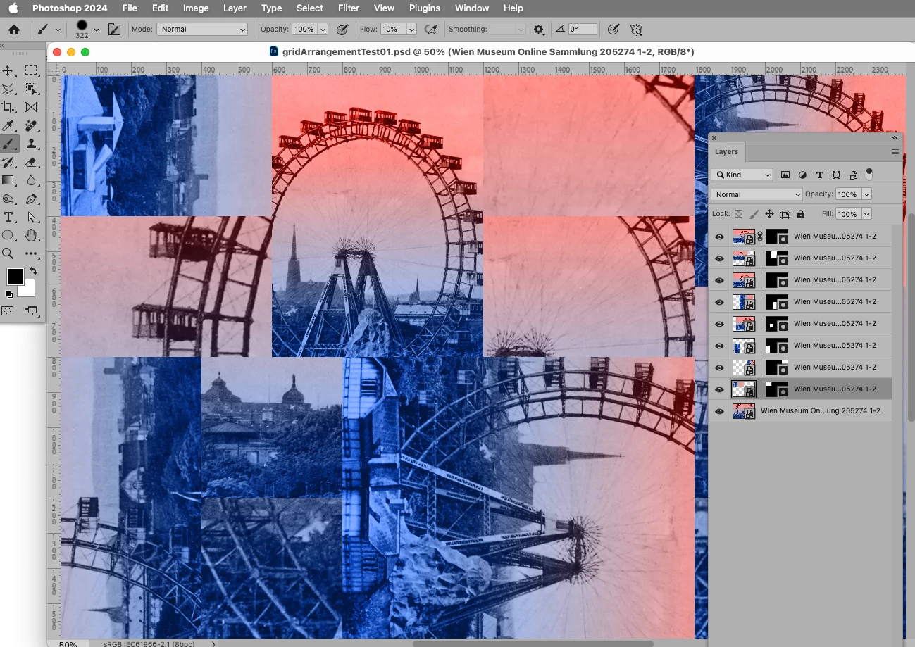The image size is (915, 647).
Task: Select the Eyedropper tool
Action: coord(8,125)
